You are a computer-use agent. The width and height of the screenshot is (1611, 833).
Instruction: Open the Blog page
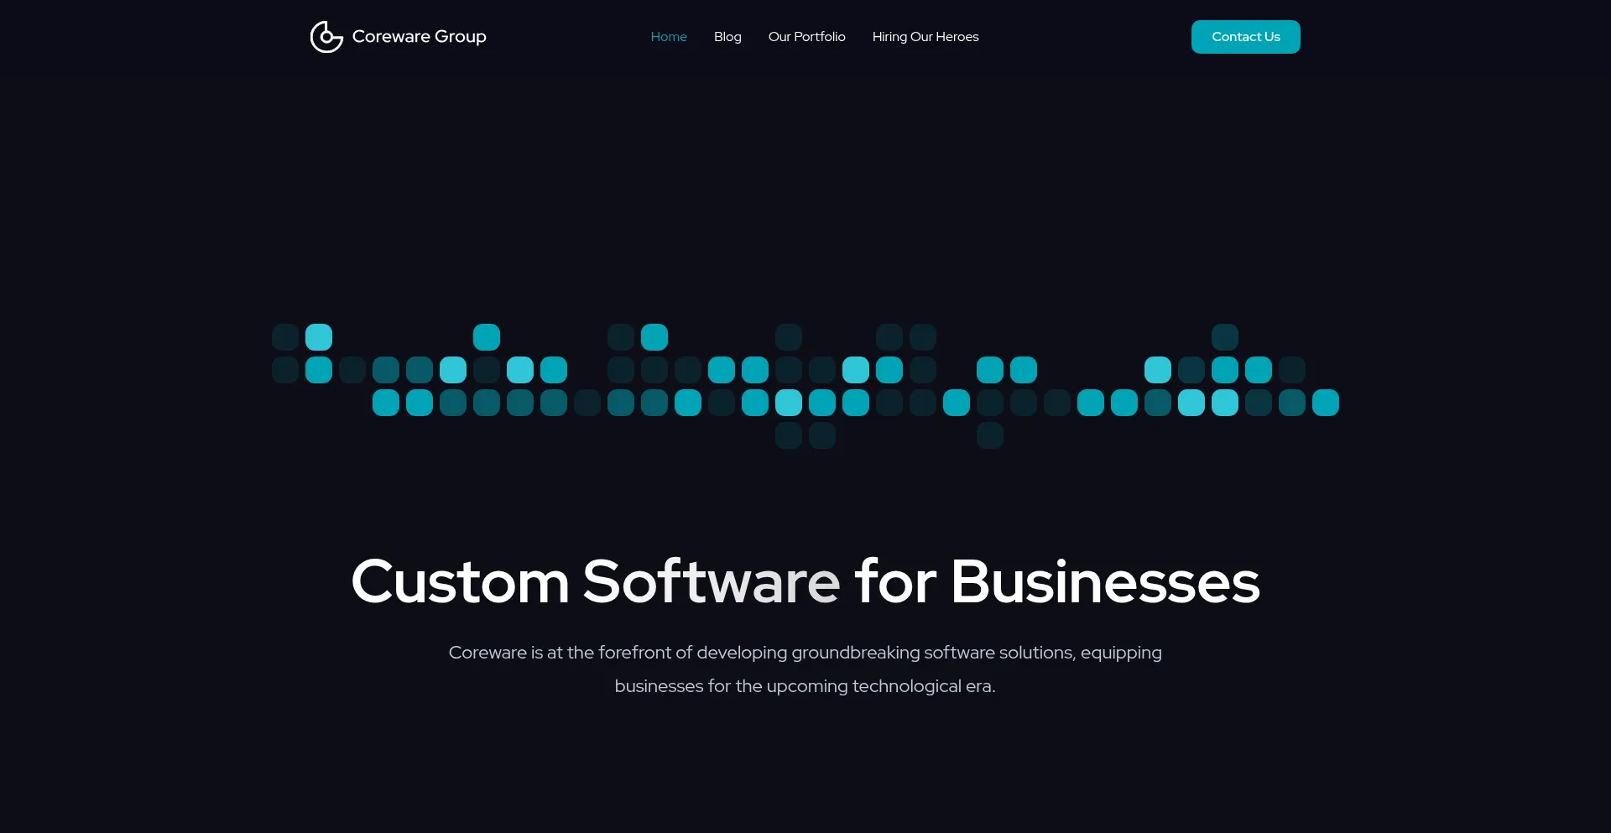tap(727, 37)
